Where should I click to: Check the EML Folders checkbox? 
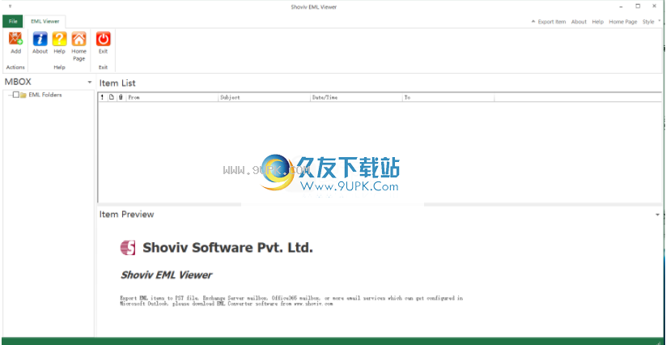pos(15,95)
